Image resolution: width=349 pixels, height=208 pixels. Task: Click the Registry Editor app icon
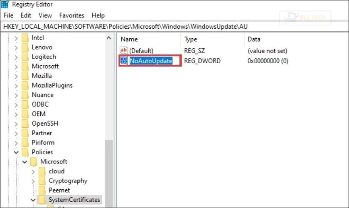point(5,5)
